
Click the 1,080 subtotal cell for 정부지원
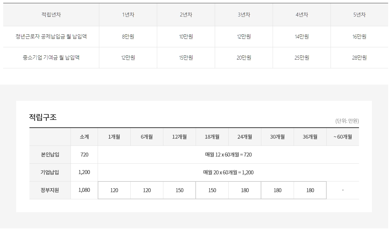point(84,190)
